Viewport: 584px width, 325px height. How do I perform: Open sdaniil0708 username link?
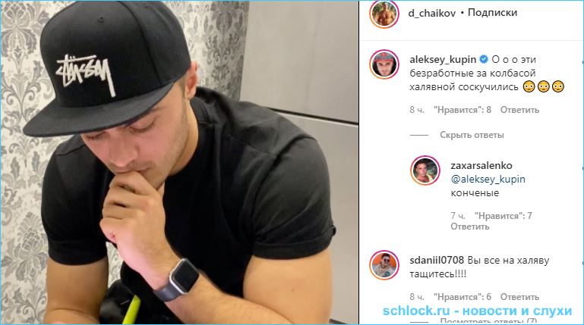point(437,261)
